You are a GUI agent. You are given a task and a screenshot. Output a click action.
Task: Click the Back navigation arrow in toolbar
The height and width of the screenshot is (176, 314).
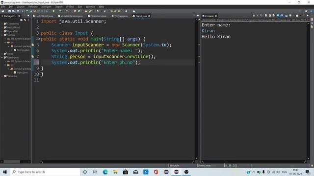119,11
